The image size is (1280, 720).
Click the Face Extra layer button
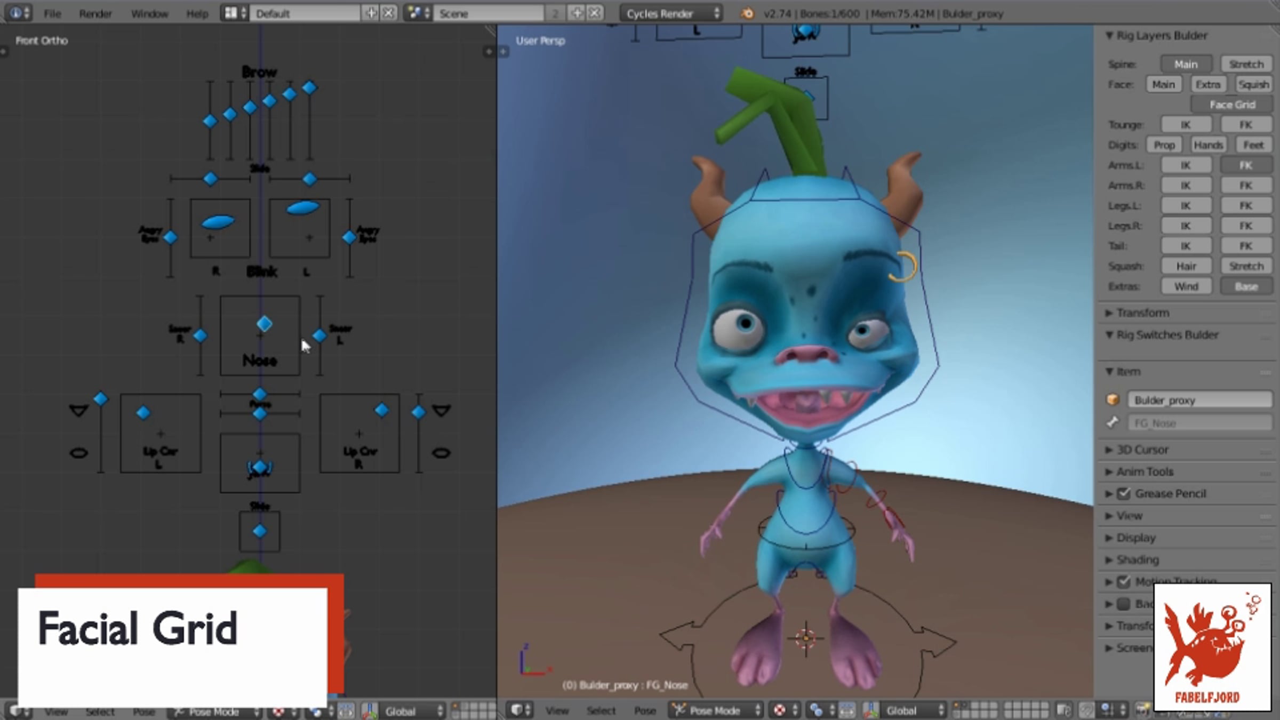[1207, 84]
